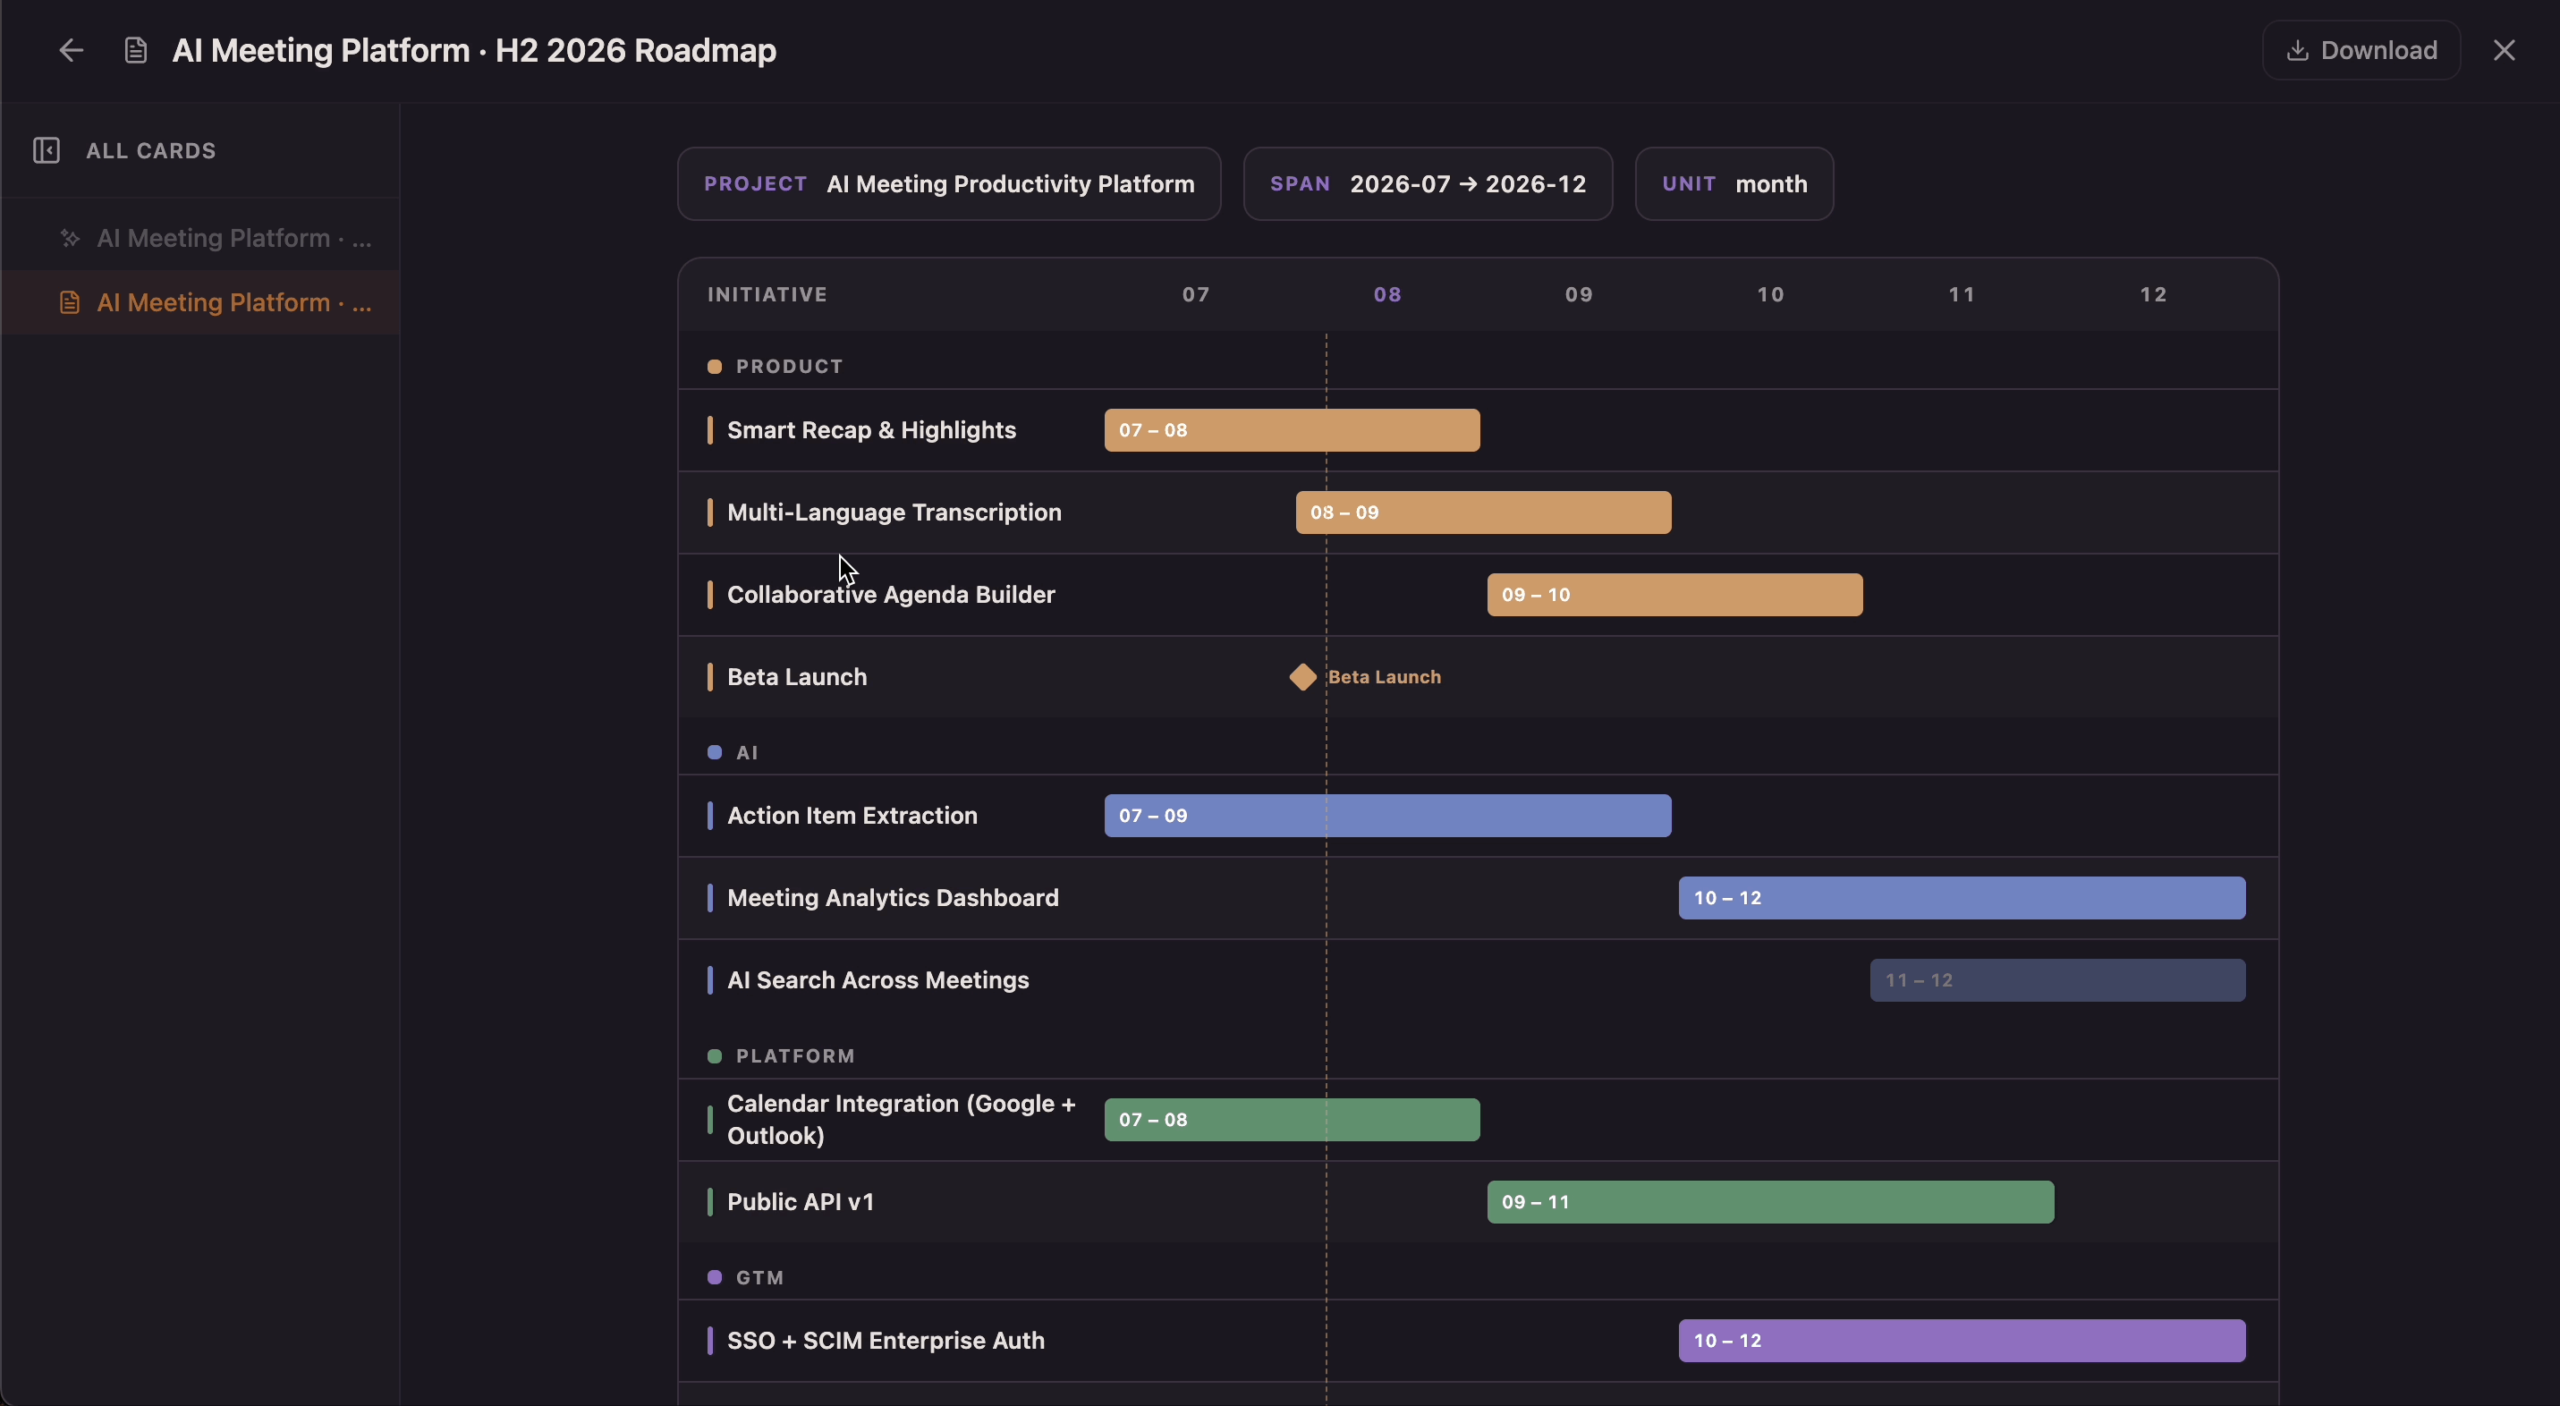2560x1406 pixels.
Task: Click the month 12 column header
Action: pos(2154,294)
